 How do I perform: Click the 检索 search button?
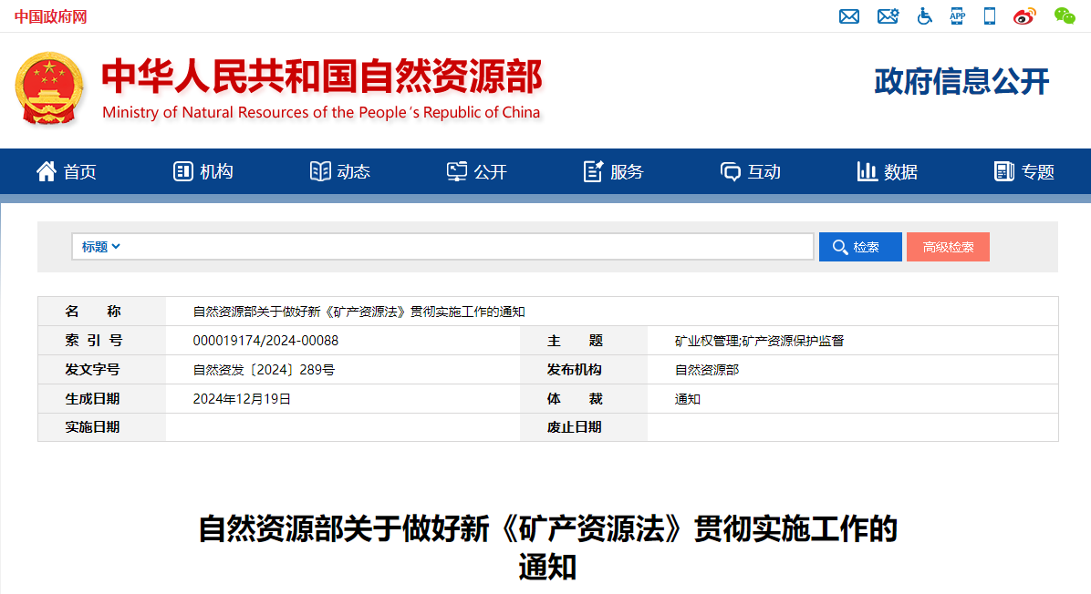859,246
